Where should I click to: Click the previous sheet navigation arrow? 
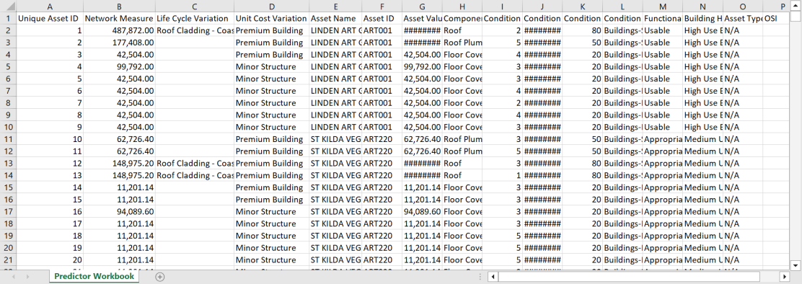(13, 276)
